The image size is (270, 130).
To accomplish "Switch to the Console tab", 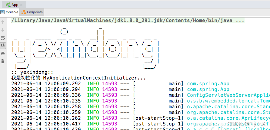I will (x=10, y=12).
